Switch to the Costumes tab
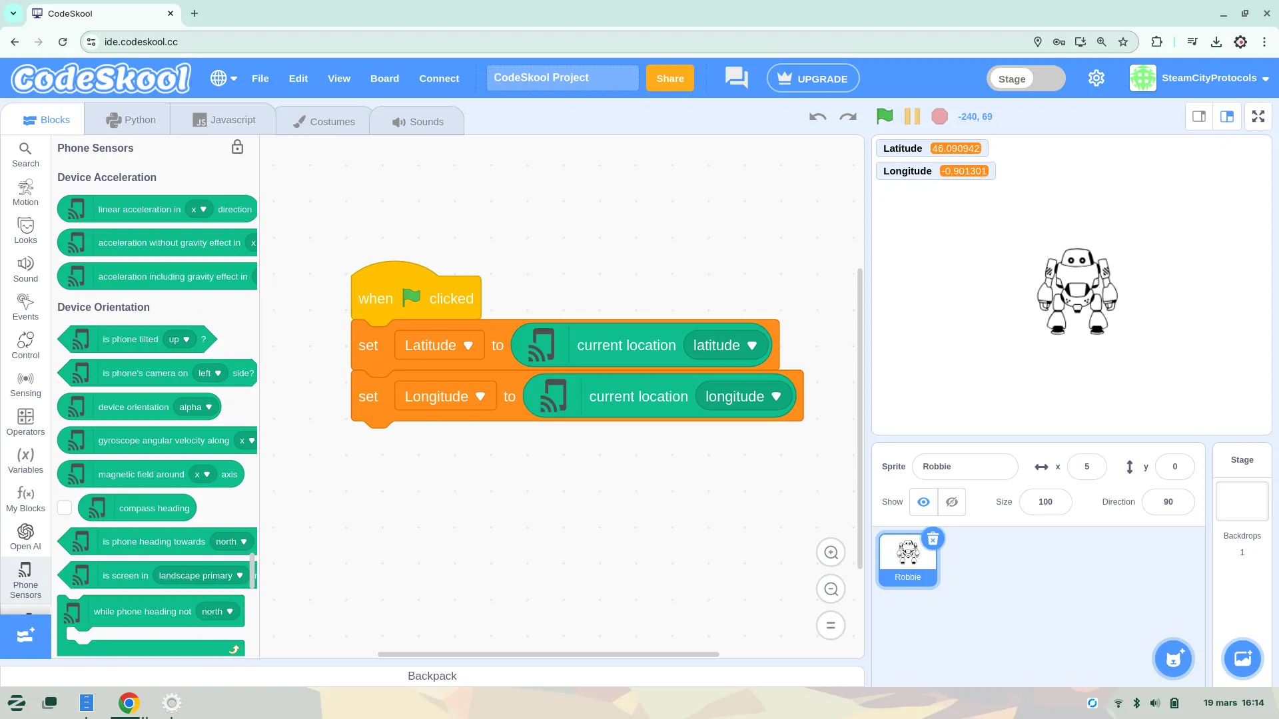This screenshot has width=1279, height=719. tap(324, 121)
